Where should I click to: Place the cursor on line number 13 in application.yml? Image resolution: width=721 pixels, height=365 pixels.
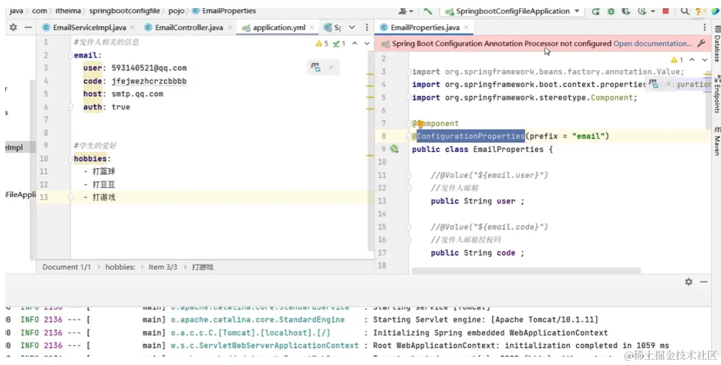44,197
